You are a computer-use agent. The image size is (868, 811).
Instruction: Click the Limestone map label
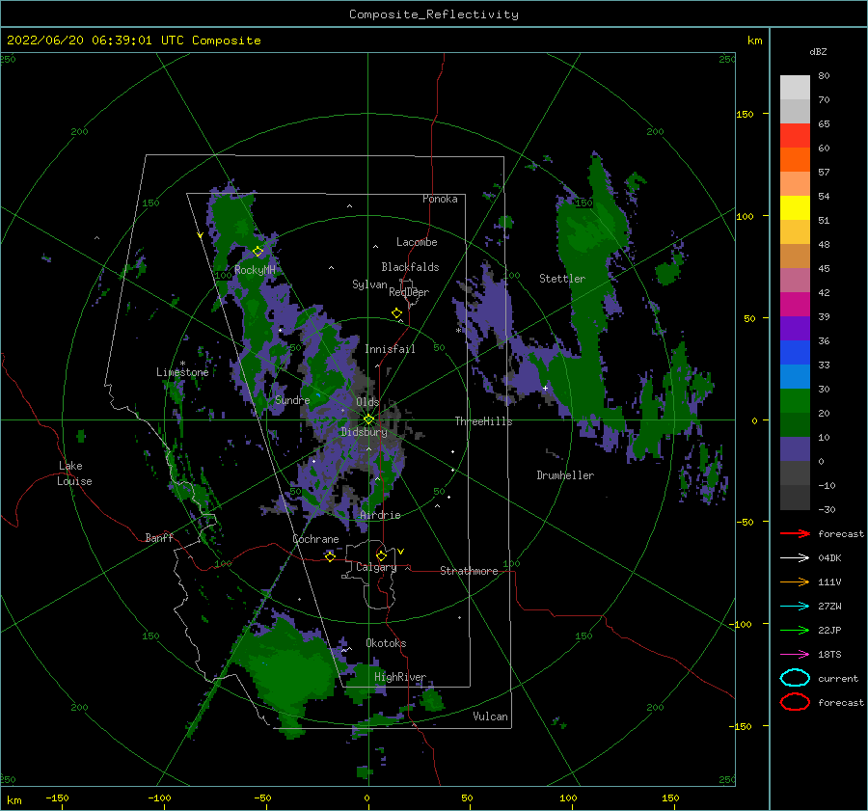point(182,372)
